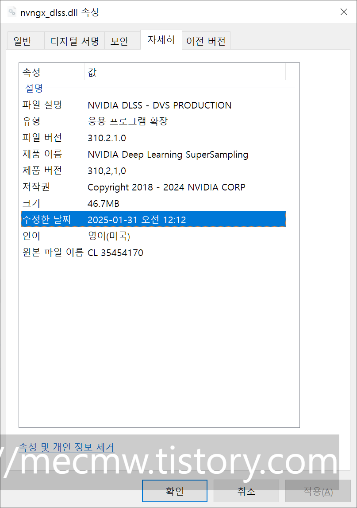The image size is (357, 508).
Task: Click the 값 column header
Action: coord(185,72)
